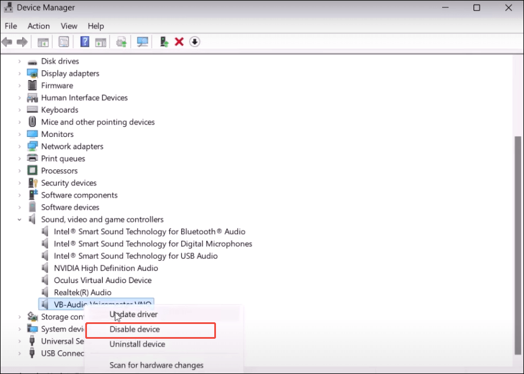Expand the Disk drives category
This screenshot has width=524, height=374.
click(19, 61)
